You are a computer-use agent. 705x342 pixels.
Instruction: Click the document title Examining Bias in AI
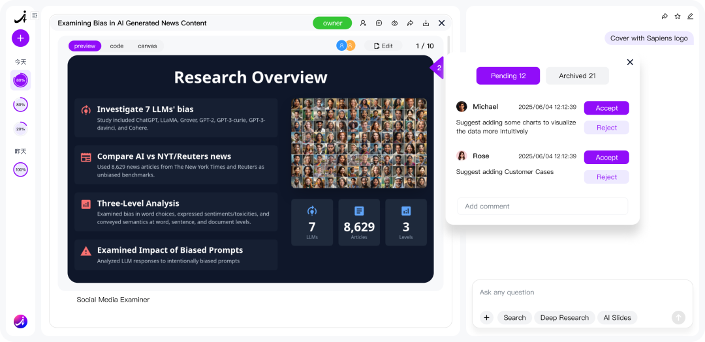pos(132,23)
